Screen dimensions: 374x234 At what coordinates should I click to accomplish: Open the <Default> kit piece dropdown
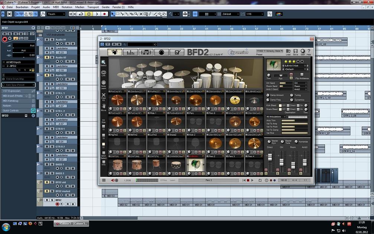tap(295, 69)
